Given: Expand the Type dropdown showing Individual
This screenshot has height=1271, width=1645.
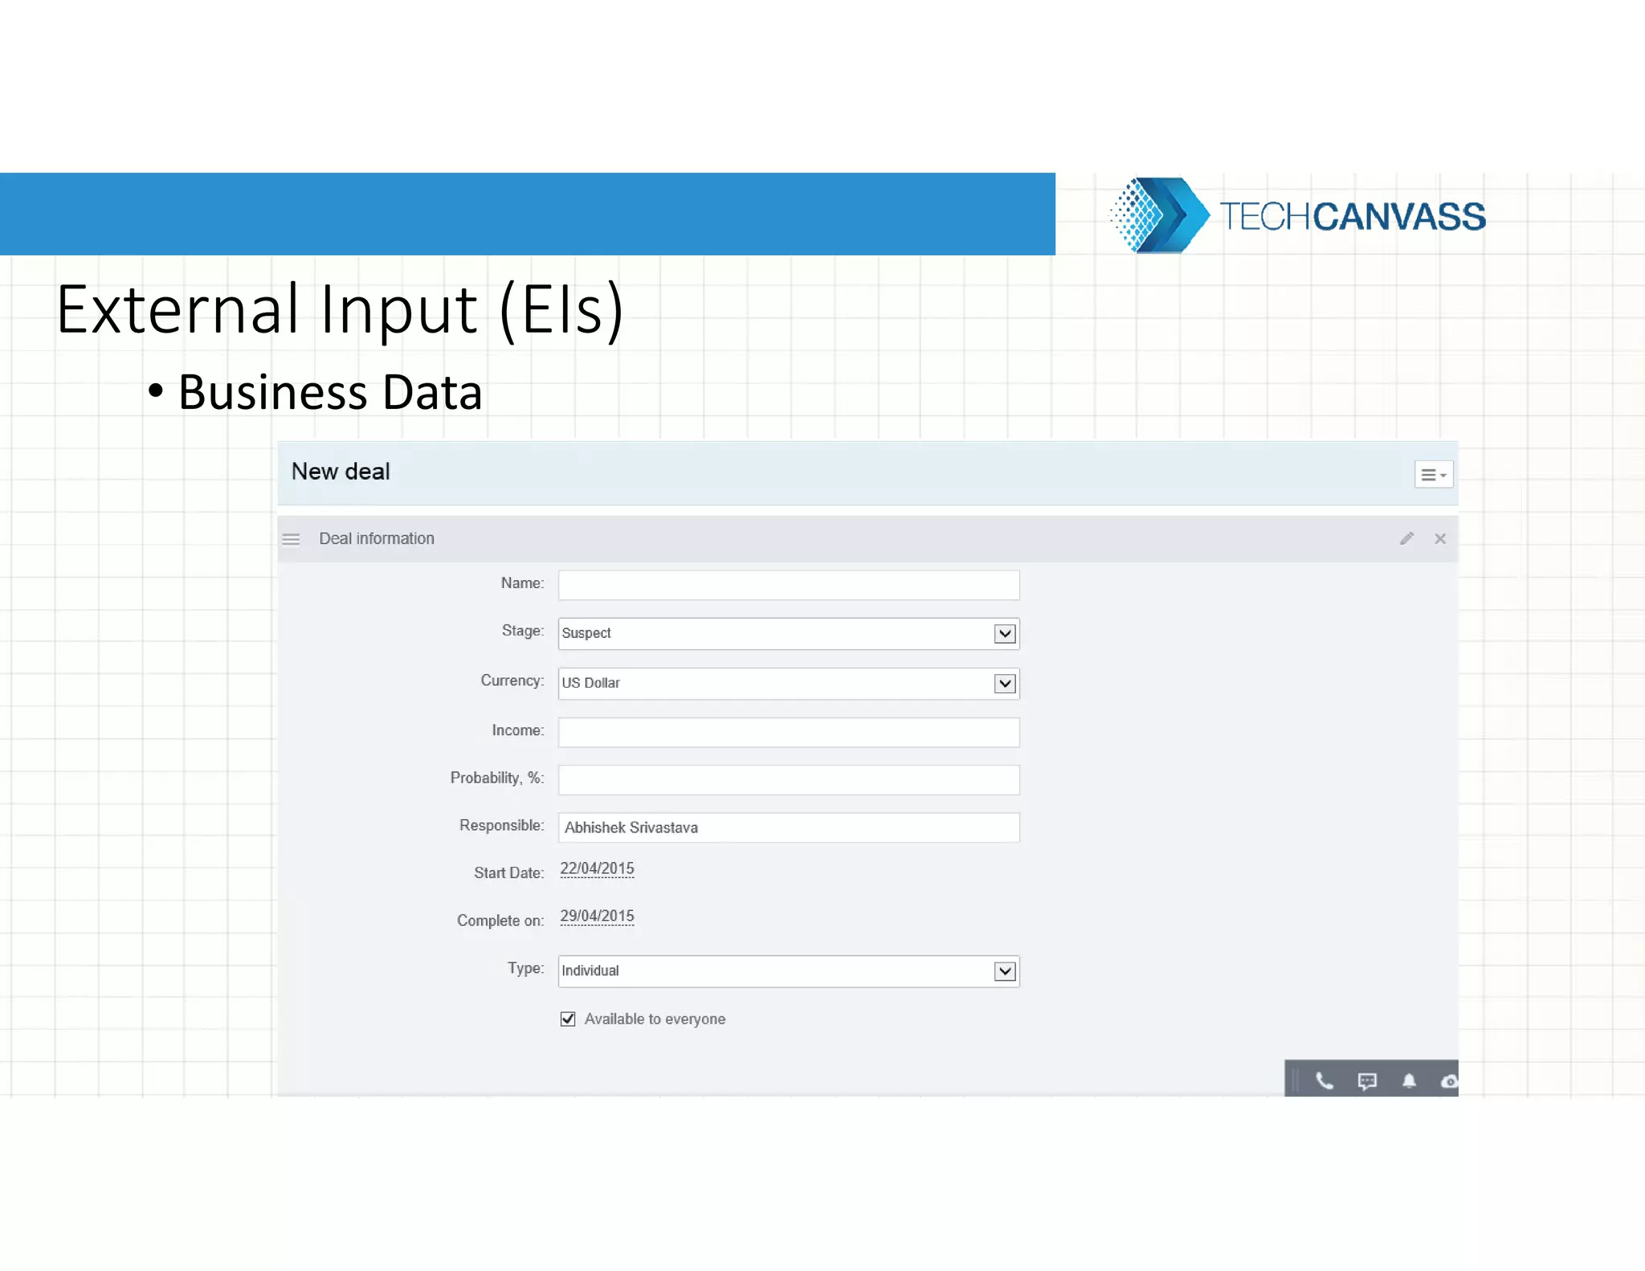Looking at the screenshot, I should tap(1004, 971).
